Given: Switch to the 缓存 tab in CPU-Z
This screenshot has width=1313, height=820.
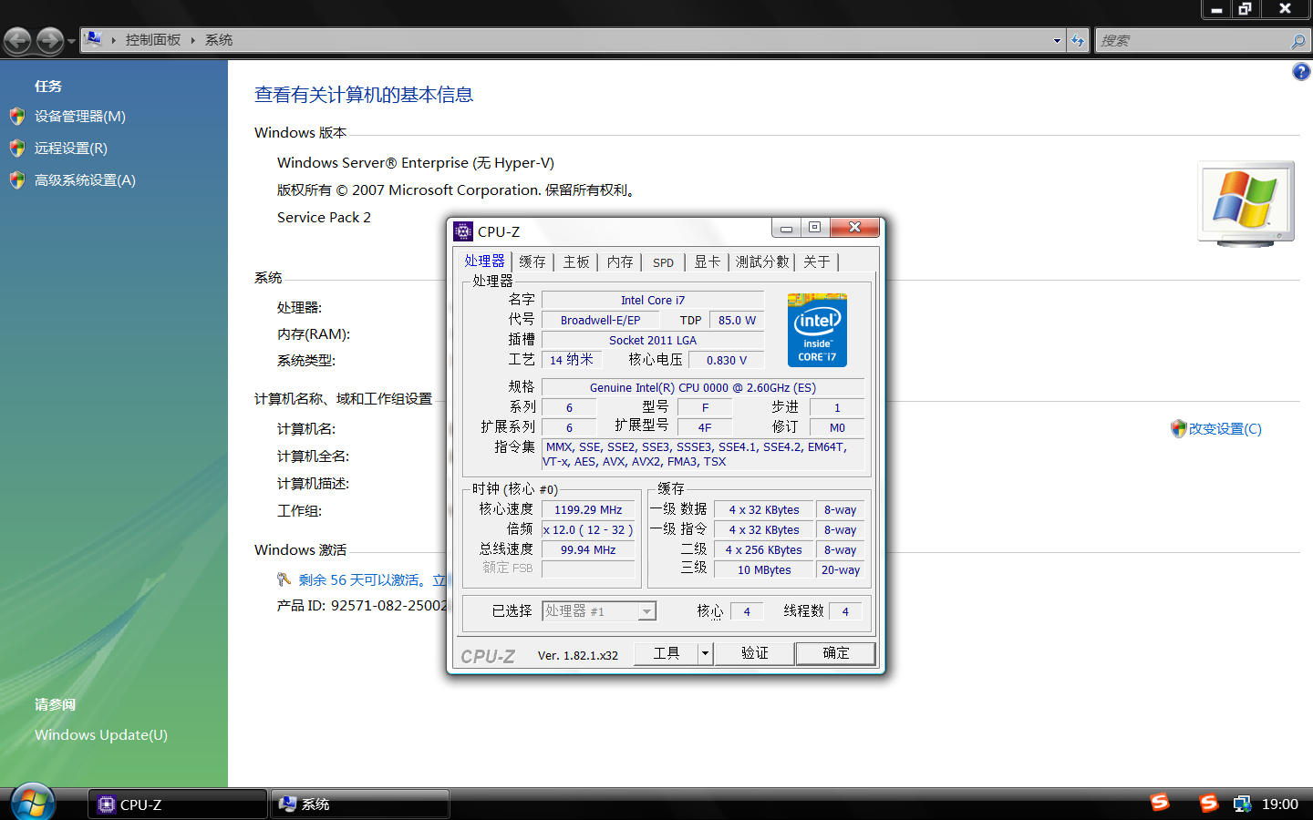Looking at the screenshot, I should pos(532,262).
